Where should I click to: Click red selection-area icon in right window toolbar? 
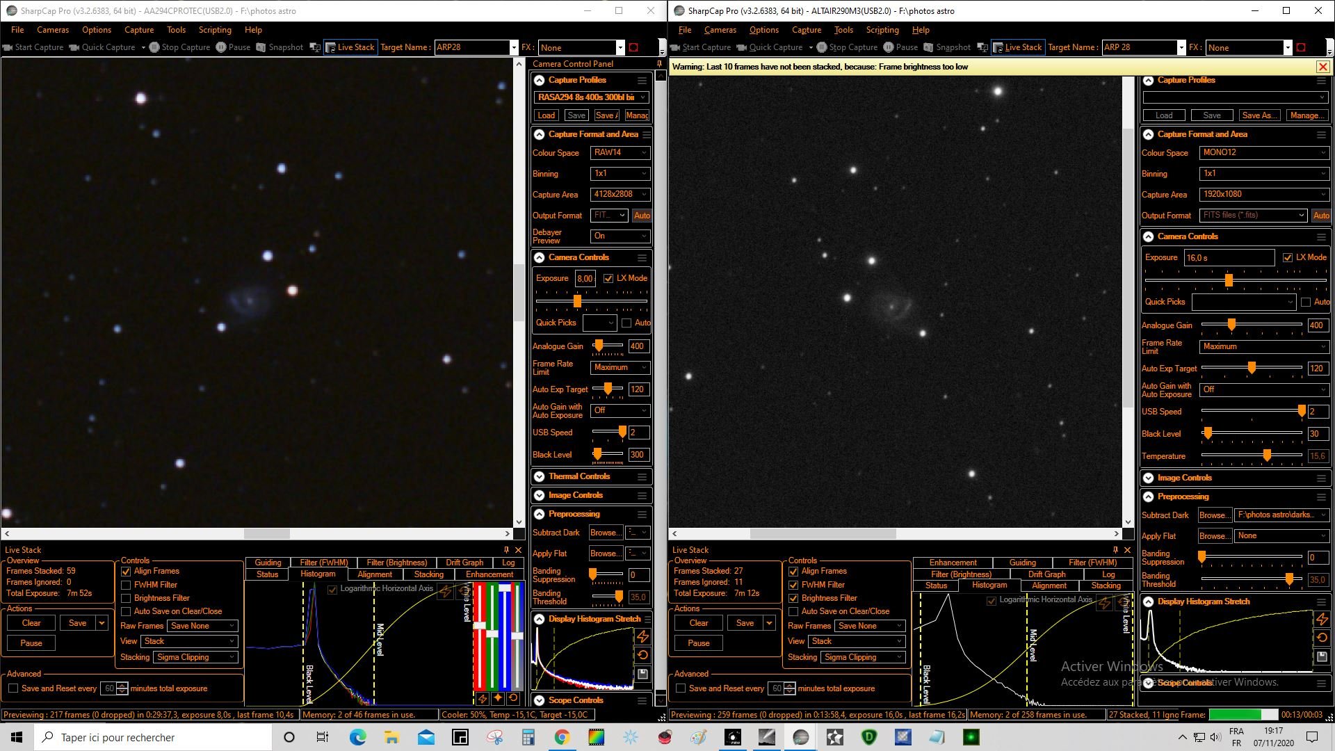(x=1301, y=47)
